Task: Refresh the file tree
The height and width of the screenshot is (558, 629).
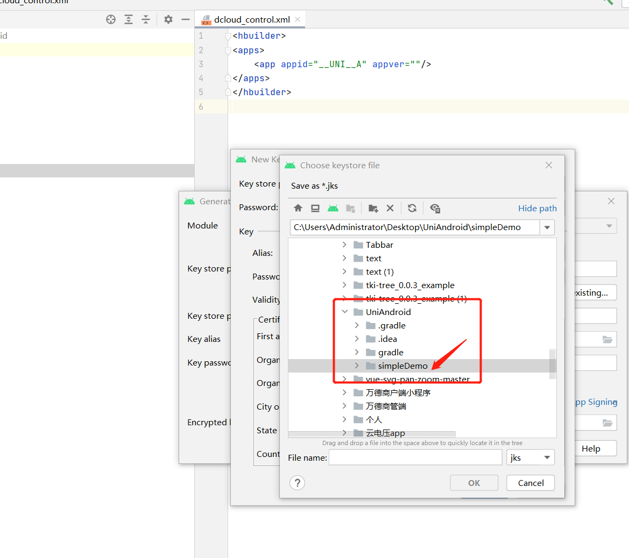Action: 412,208
